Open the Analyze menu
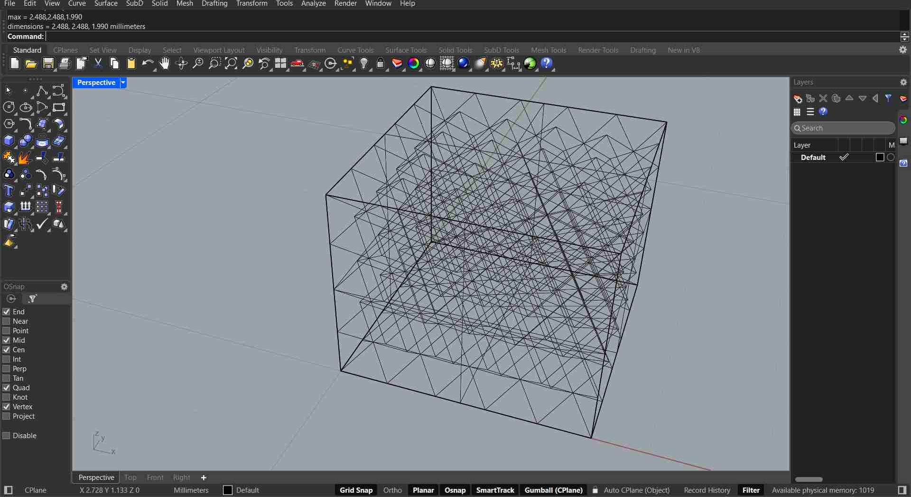Viewport: 911px width, 497px height. (313, 4)
